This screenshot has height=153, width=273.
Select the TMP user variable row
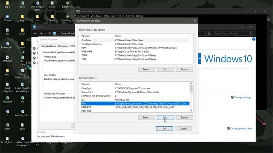[x=135, y=59]
